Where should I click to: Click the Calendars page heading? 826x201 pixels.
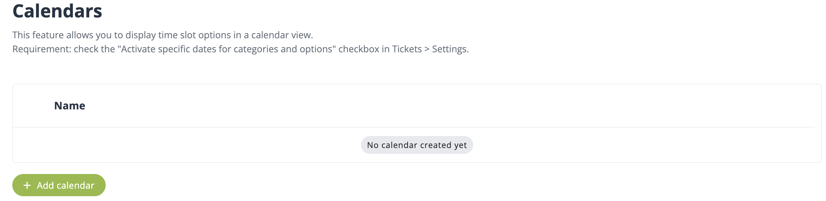(57, 11)
